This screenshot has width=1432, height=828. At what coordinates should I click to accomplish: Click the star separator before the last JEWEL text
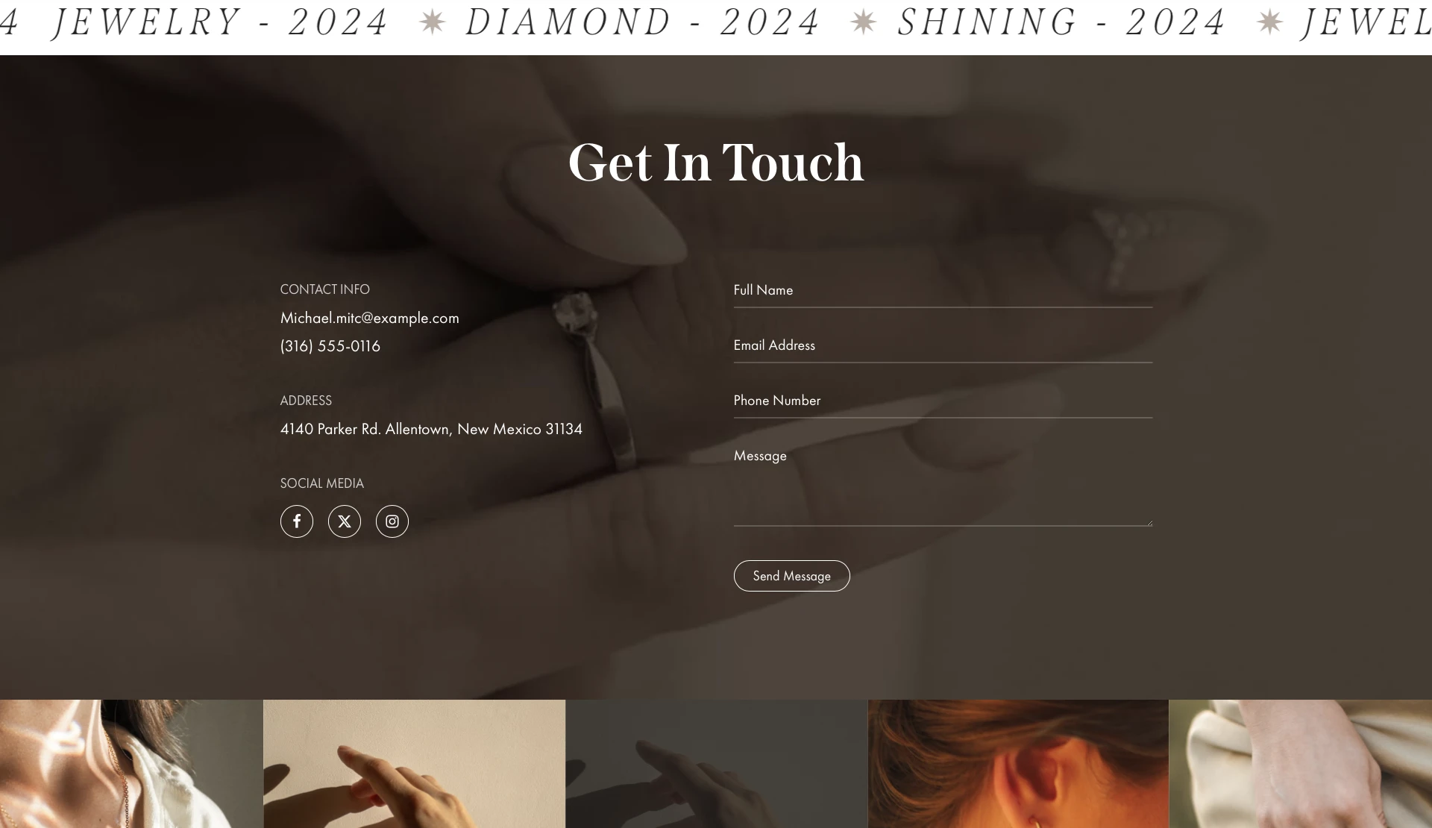coord(1269,22)
